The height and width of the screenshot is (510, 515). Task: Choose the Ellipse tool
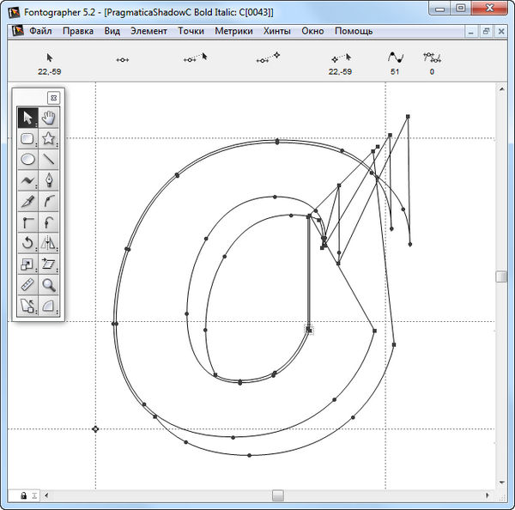27,160
